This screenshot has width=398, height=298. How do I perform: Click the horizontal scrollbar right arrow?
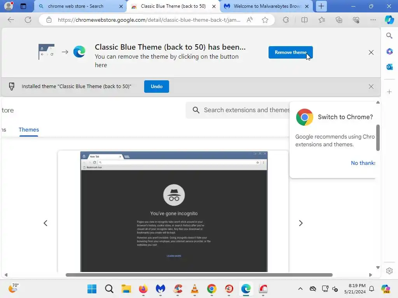[370, 275]
